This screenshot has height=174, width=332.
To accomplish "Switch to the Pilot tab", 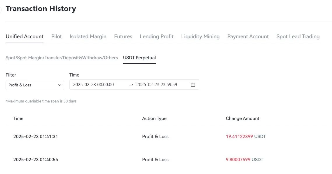I will point(57,36).
